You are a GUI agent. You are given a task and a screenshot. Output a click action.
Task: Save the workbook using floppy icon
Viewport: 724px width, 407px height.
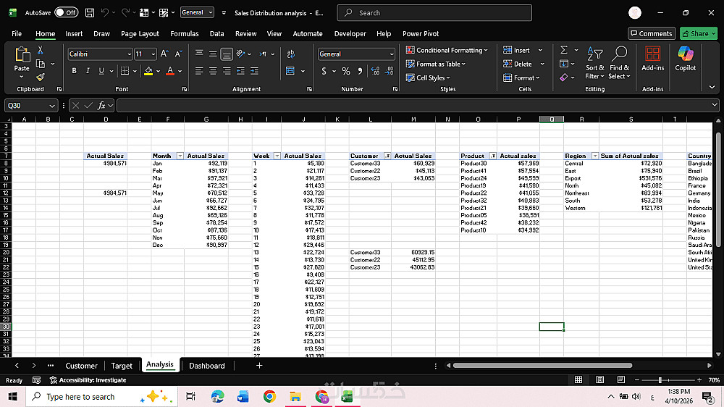point(89,12)
